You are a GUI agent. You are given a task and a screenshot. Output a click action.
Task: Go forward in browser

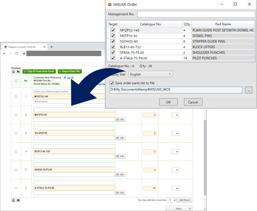point(11,54)
